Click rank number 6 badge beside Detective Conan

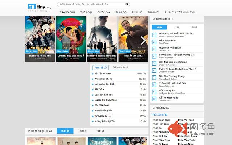pos(154,70)
